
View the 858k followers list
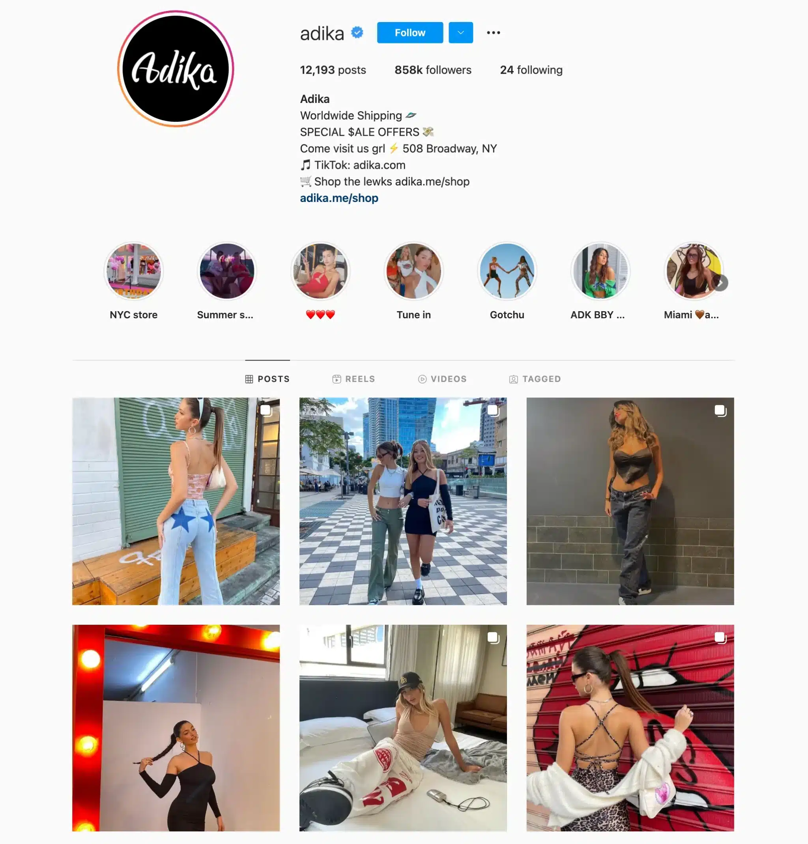point(433,70)
